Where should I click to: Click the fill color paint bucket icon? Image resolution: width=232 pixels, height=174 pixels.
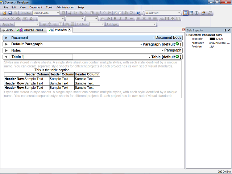click(108, 18)
